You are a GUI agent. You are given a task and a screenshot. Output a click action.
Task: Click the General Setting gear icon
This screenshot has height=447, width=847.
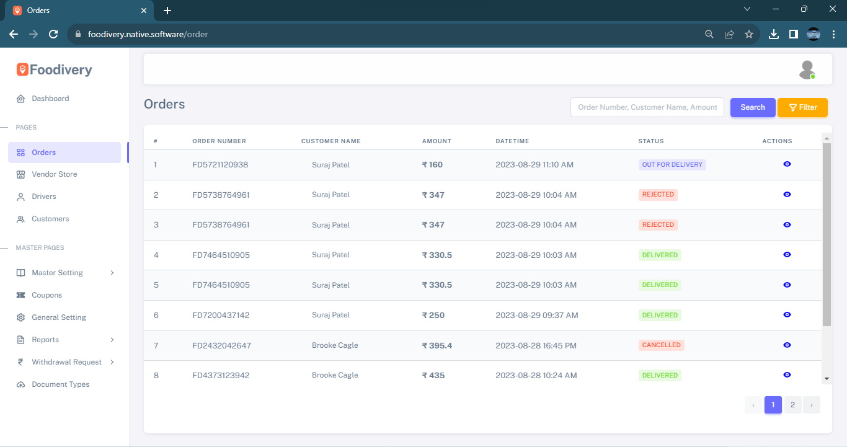click(20, 317)
